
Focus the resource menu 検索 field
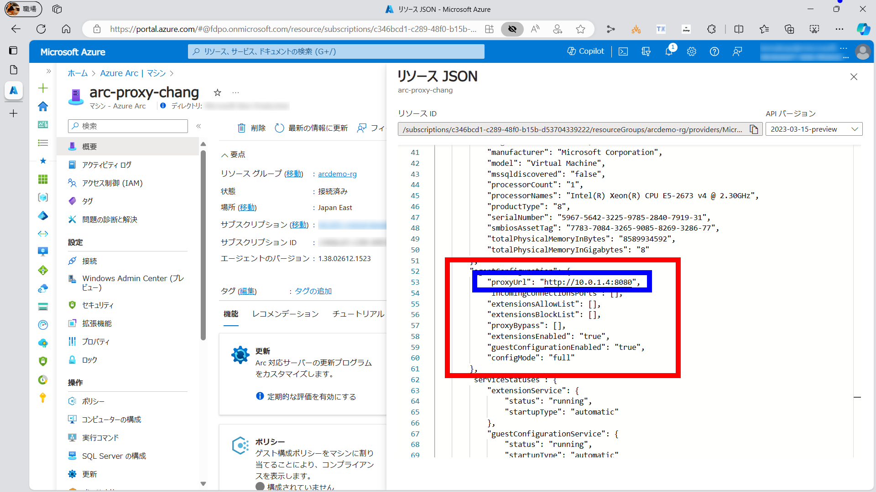tap(128, 126)
